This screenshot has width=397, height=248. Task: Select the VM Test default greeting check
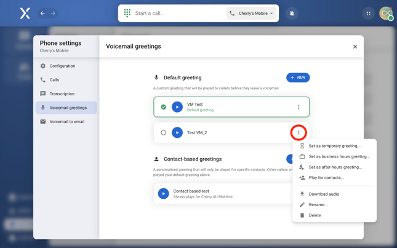(163, 107)
